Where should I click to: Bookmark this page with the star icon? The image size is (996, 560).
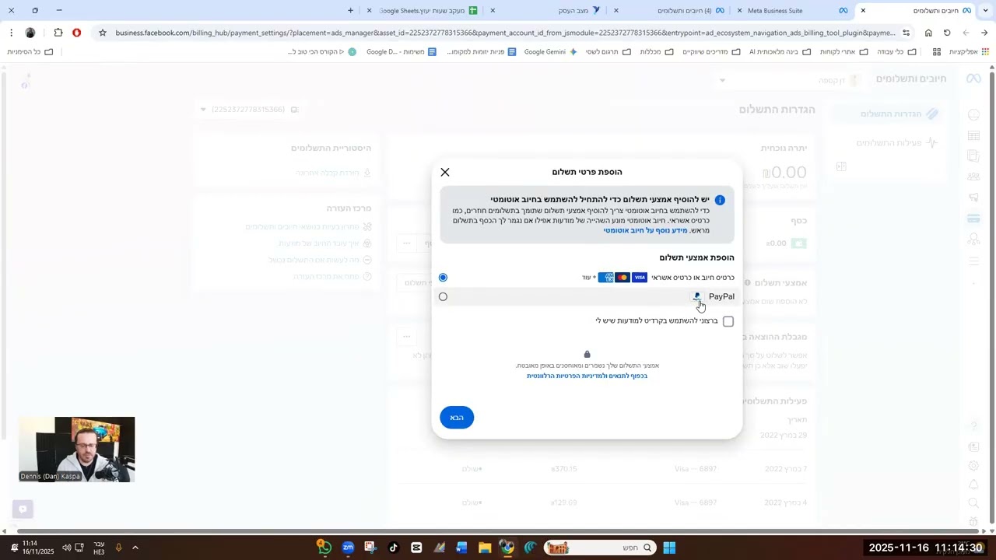pos(102,33)
